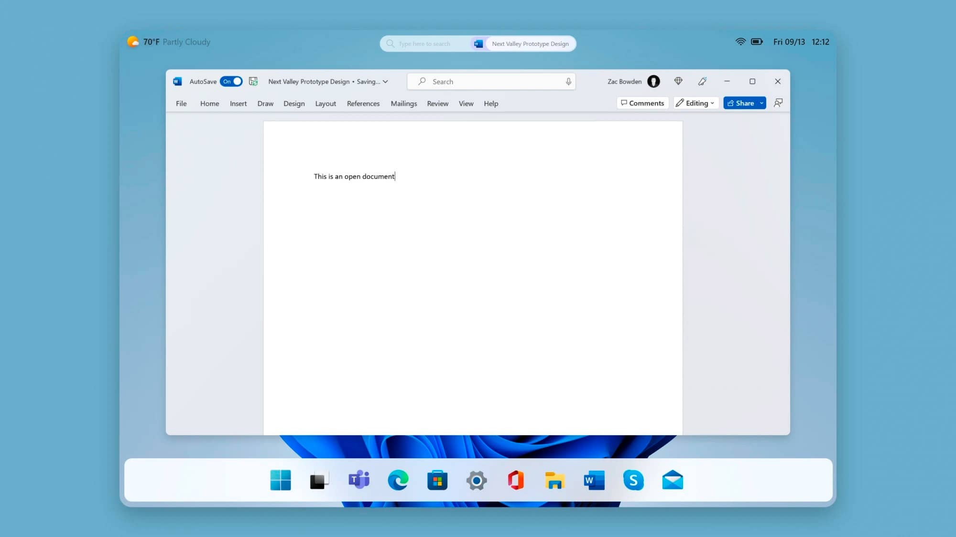Click the blue Share button
Viewport: 956px width, 537px height.
pos(740,103)
